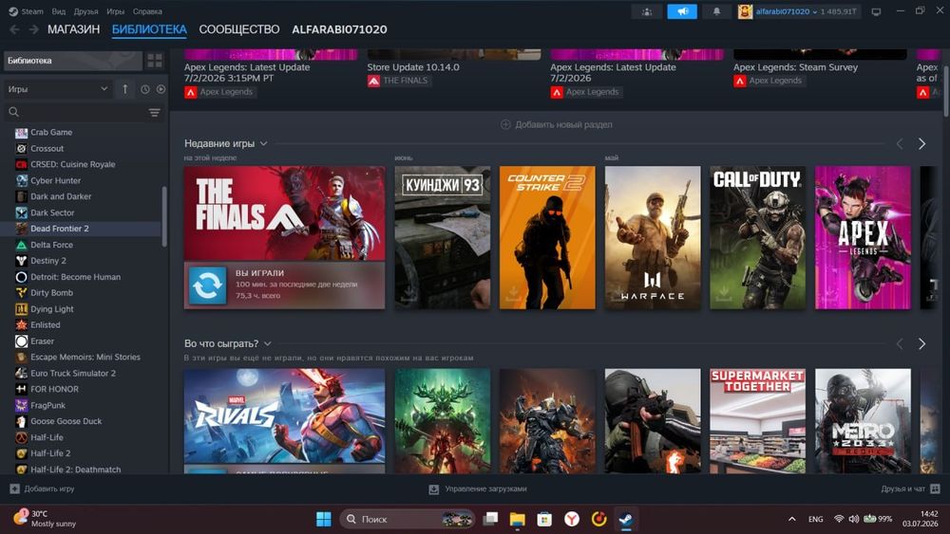Open Supermarket Together cover
Image resolution: width=950 pixels, height=534 pixels.
point(757,421)
